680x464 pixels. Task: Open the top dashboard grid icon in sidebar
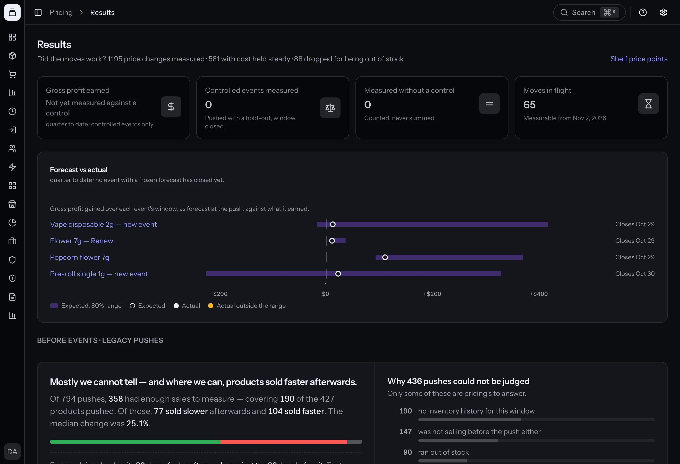point(12,37)
